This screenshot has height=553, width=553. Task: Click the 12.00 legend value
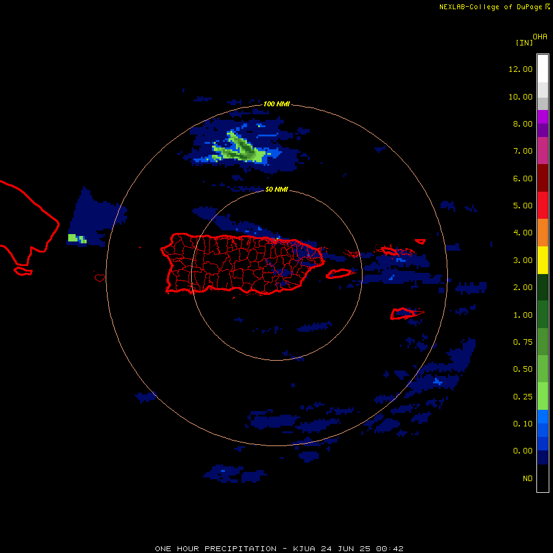(520, 69)
